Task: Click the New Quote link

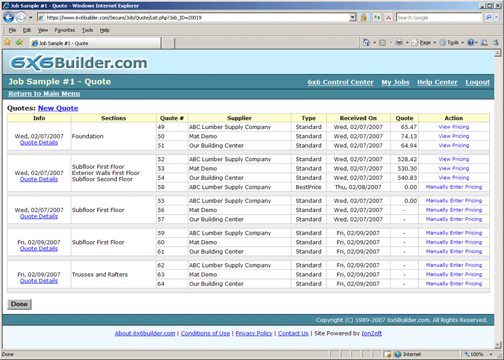Action: pos(58,108)
